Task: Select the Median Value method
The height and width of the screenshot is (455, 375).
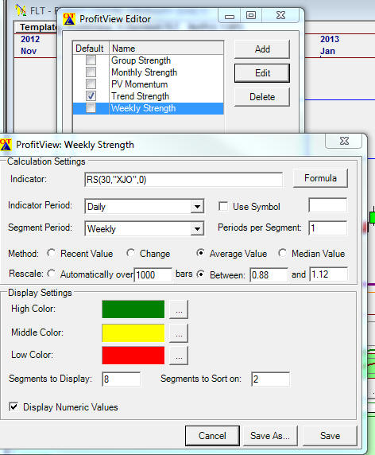Action: point(282,253)
